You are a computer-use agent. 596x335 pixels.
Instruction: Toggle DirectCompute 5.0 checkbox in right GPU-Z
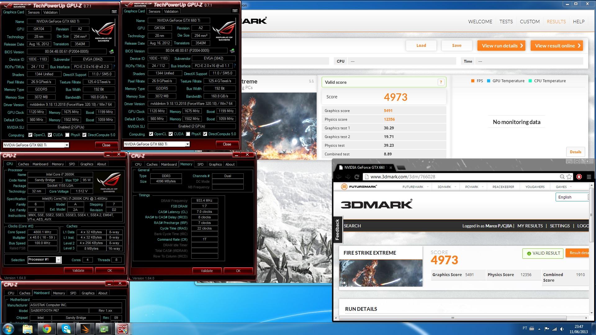click(x=205, y=134)
